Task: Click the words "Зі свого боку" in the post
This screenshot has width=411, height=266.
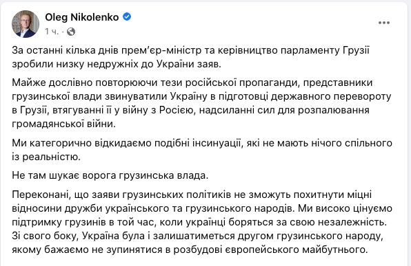Action: [x=45, y=236]
